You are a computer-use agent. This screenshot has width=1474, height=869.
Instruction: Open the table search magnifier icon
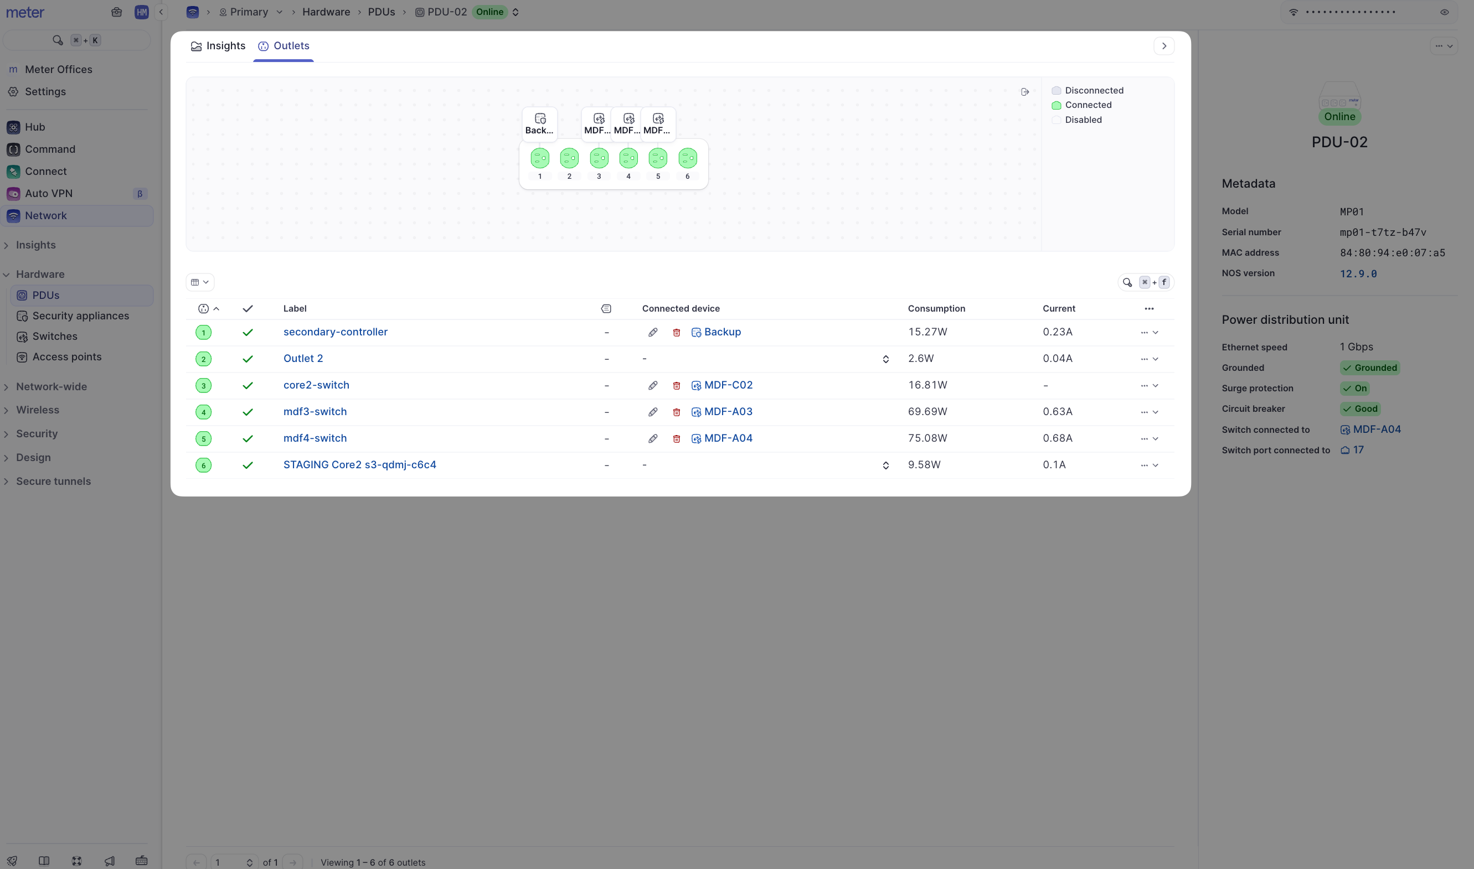[1127, 282]
